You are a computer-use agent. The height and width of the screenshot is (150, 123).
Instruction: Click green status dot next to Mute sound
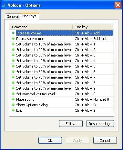[x=13, y=99]
